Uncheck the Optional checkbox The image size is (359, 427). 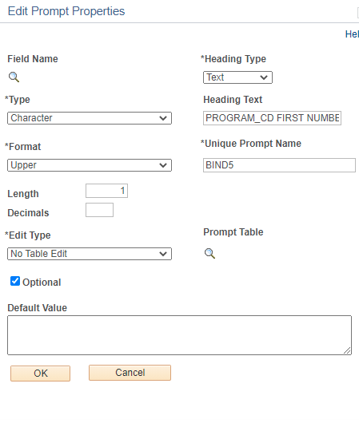(15, 281)
